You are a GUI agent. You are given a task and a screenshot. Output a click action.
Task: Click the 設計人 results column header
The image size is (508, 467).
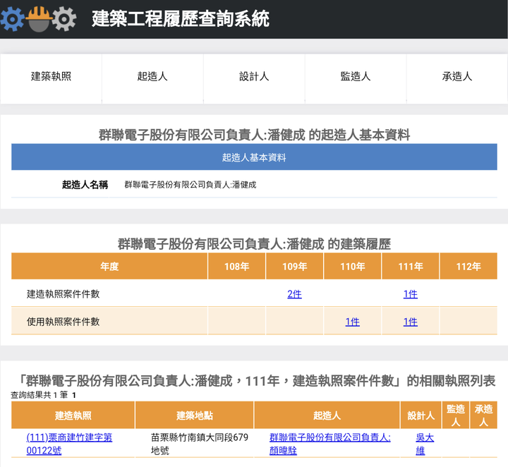click(x=421, y=416)
